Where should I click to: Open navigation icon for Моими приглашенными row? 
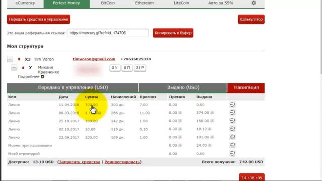click(232, 145)
